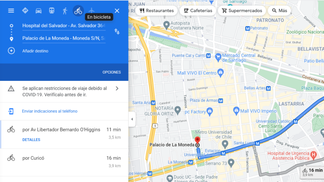Select the public transit travel mode
This screenshot has height=182, width=324.
tap(52, 10)
